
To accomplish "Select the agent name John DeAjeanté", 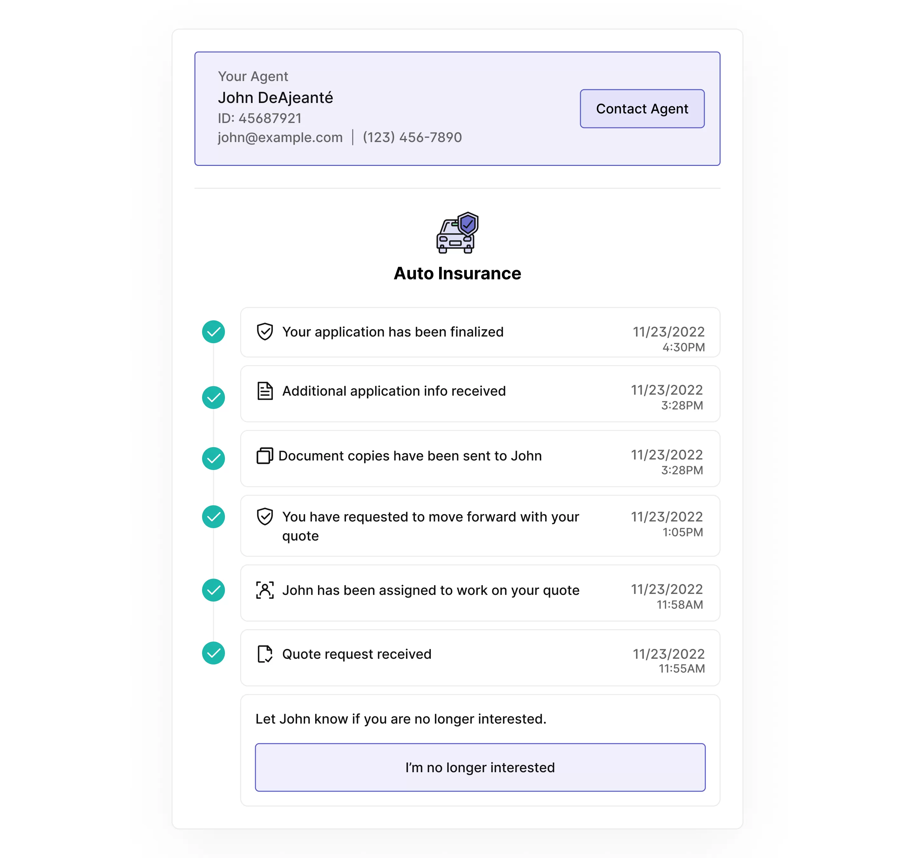I will [x=275, y=98].
